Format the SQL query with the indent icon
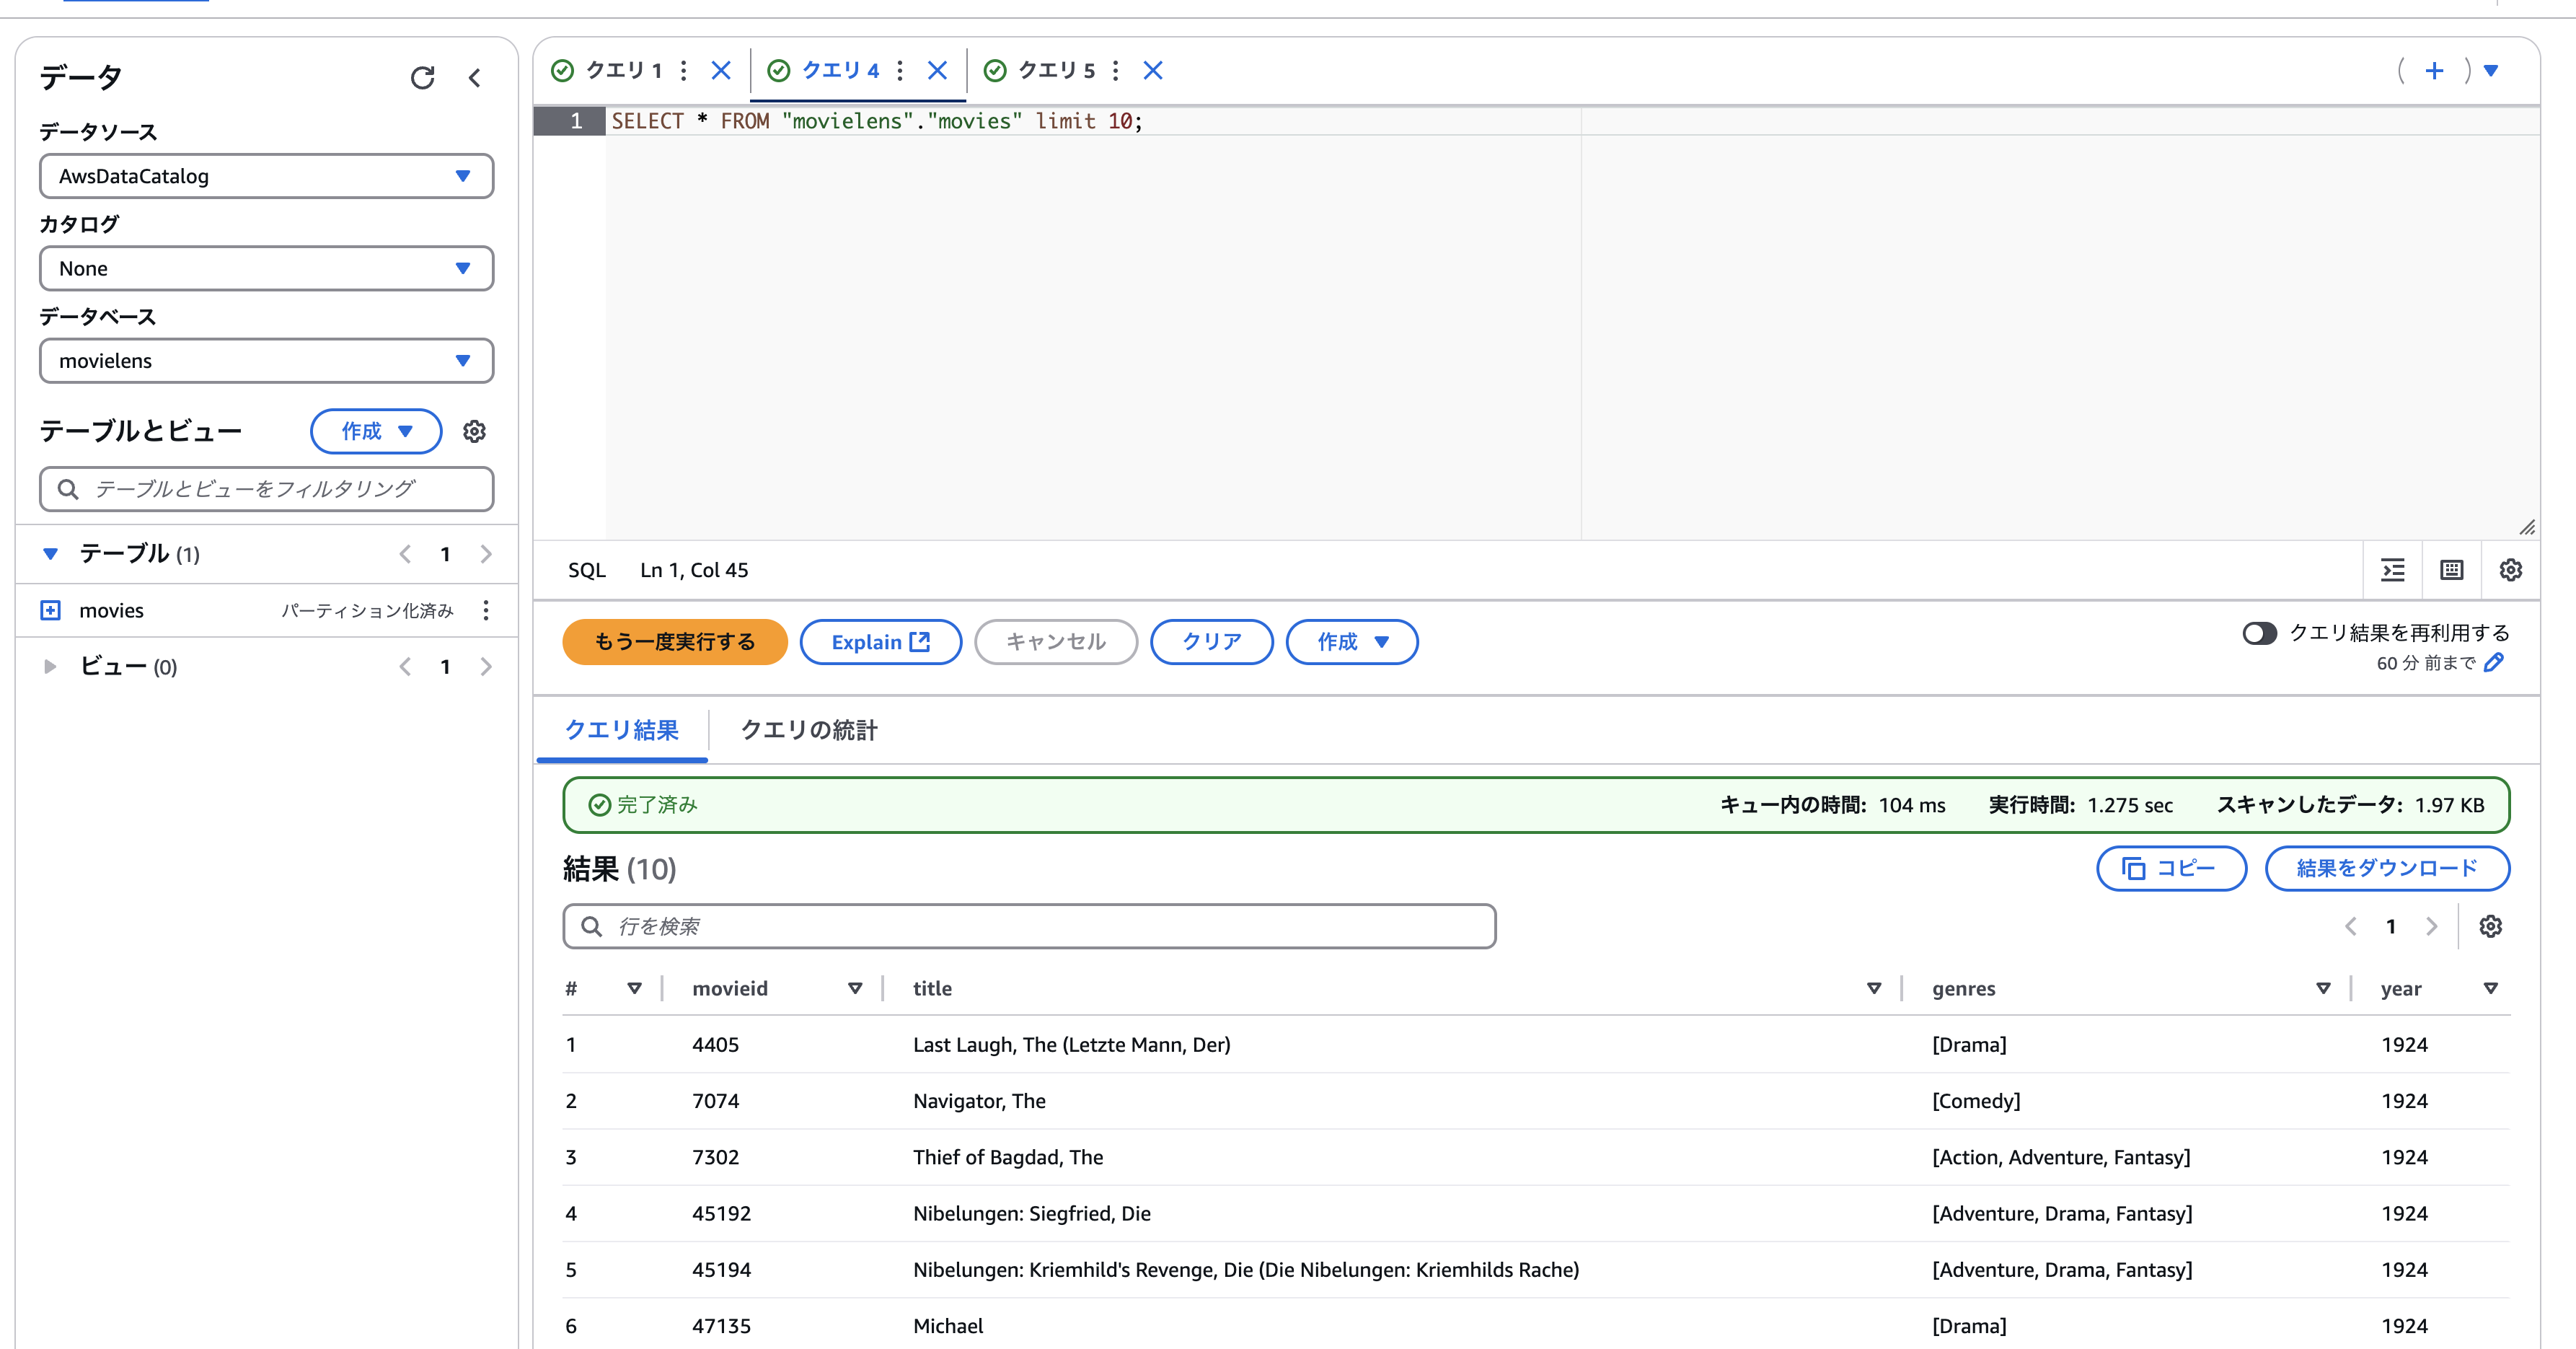The width and height of the screenshot is (2576, 1349). (x=2393, y=570)
